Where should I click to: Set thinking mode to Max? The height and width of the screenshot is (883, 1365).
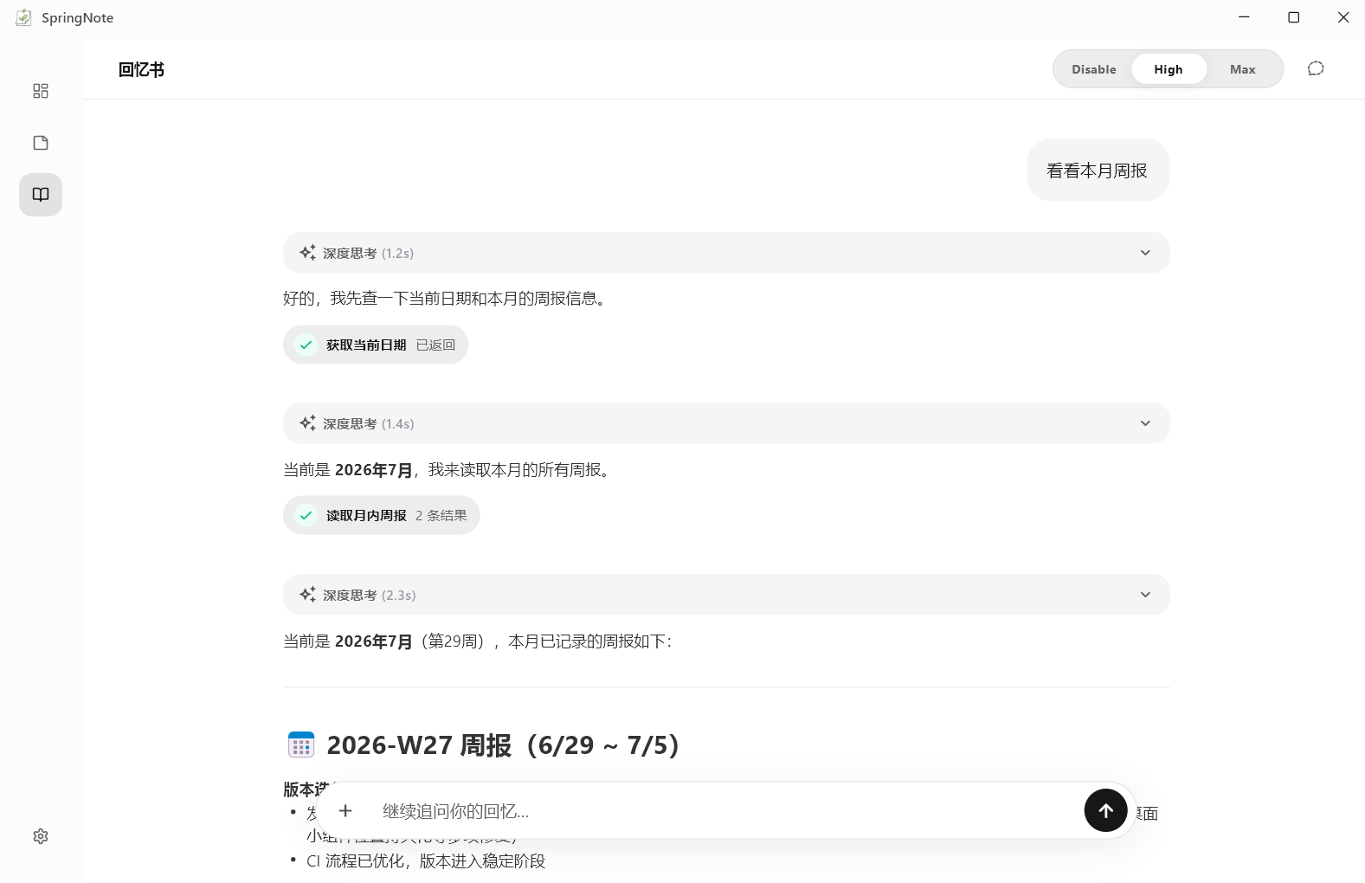point(1243,69)
